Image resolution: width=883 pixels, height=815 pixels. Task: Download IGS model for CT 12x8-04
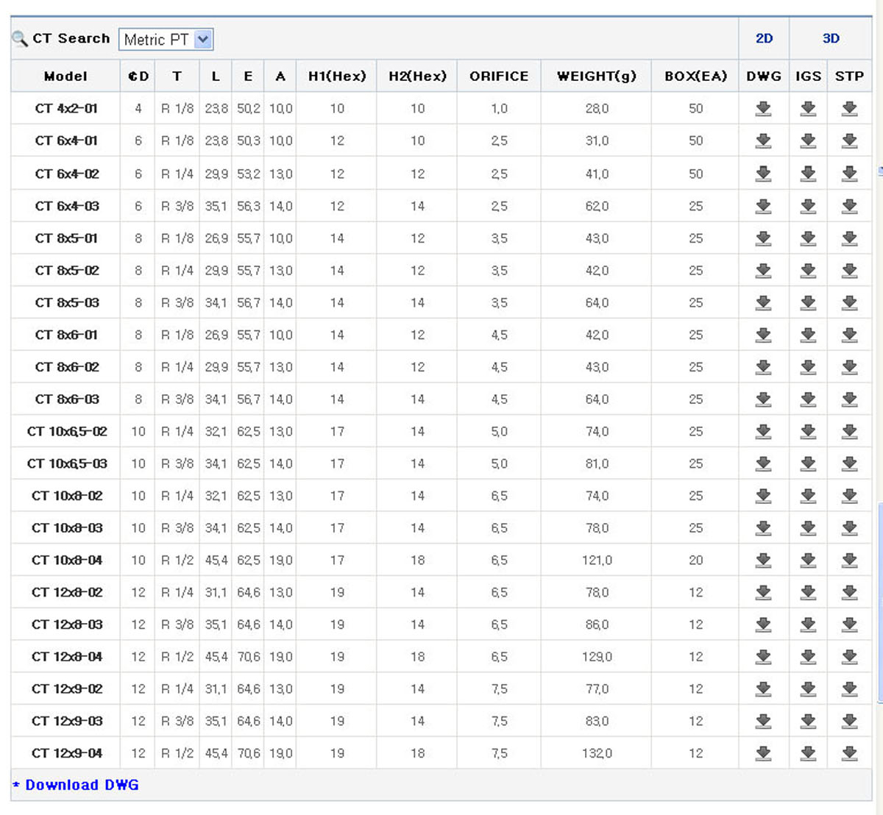pos(808,657)
